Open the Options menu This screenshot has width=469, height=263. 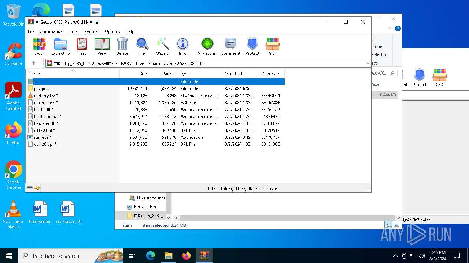point(112,31)
